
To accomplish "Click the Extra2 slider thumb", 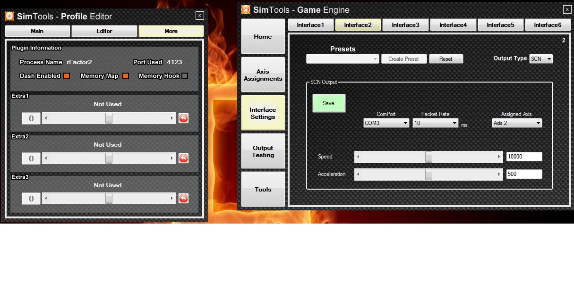I will pos(109,158).
